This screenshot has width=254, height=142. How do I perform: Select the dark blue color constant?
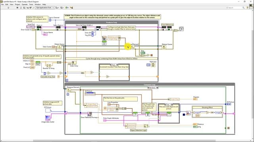184,115
